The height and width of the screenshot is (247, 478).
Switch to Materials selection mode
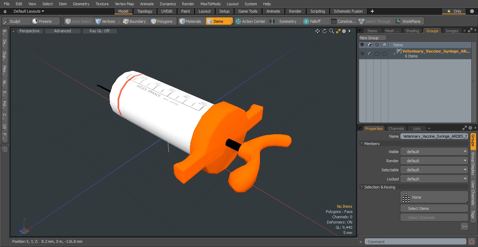tap(191, 21)
